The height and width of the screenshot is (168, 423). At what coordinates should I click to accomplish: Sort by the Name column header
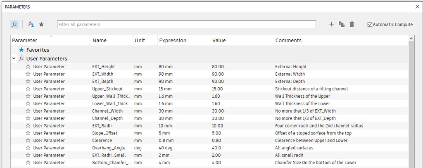100,41
